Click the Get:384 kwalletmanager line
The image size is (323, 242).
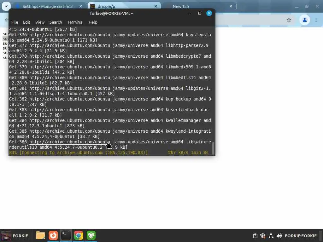pos(110,123)
